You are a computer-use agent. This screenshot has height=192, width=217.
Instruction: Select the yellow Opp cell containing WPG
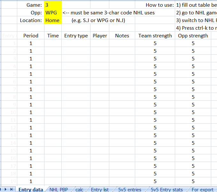(x=53, y=12)
